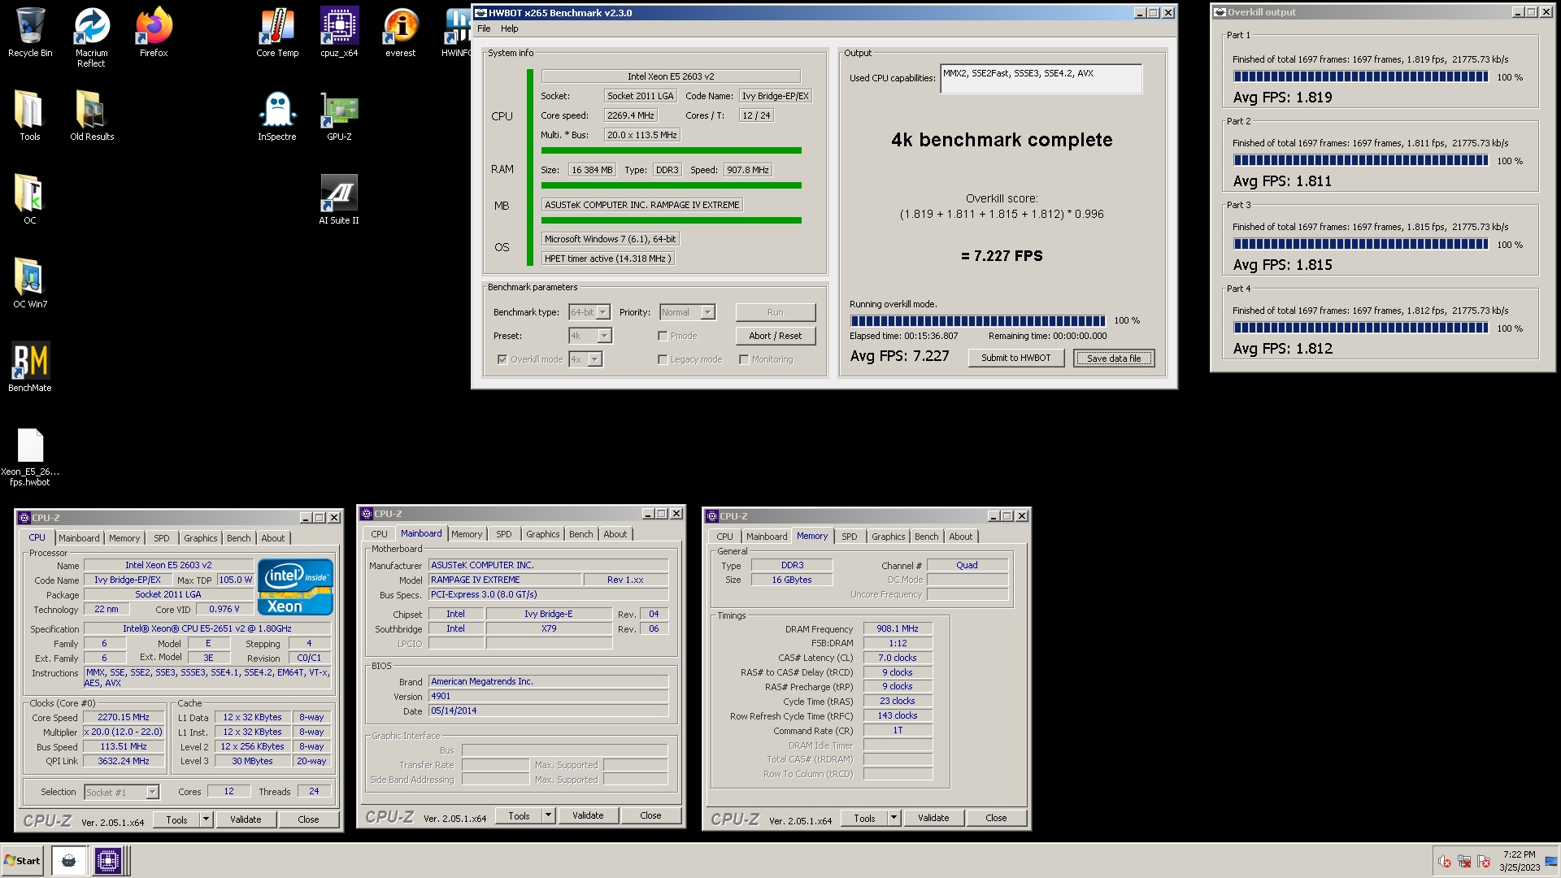Screen dimensions: 1561x878
Task: Launch everest desktop shortcut
Action: (x=401, y=33)
